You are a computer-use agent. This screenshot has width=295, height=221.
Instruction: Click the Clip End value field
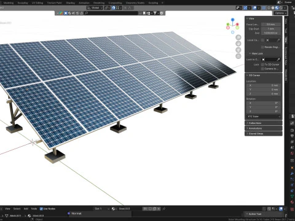coord(271,33)
